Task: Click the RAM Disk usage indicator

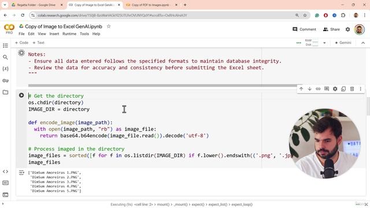Action: 312,43
